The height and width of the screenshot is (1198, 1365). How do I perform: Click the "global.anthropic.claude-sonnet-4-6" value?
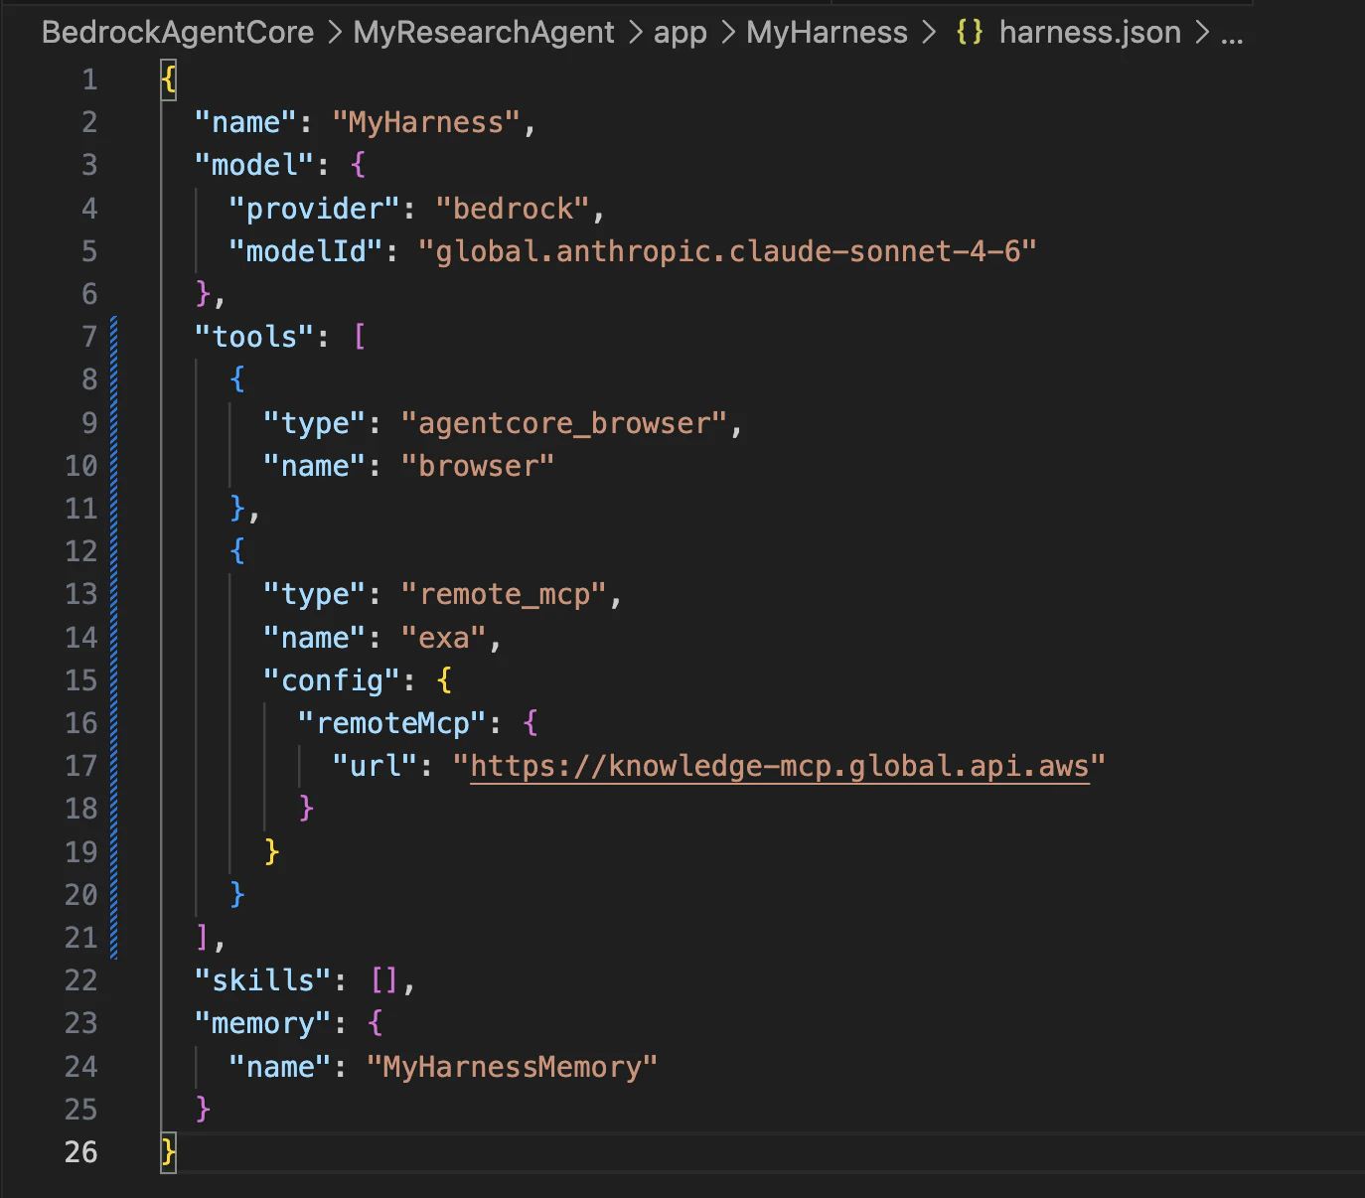[x=727, y=251]
